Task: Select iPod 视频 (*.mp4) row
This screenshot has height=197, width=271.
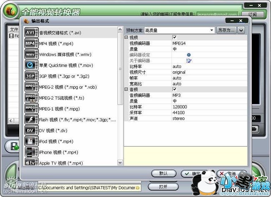Action: point(71,141)
